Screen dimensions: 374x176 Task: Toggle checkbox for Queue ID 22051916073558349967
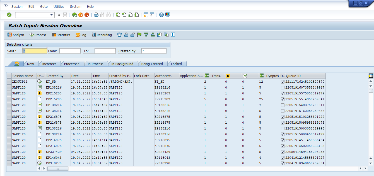click(283, 87)
